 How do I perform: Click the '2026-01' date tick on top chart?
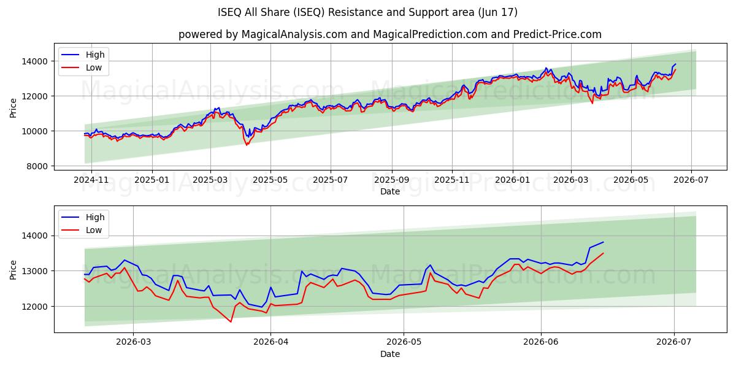point(512,179)
